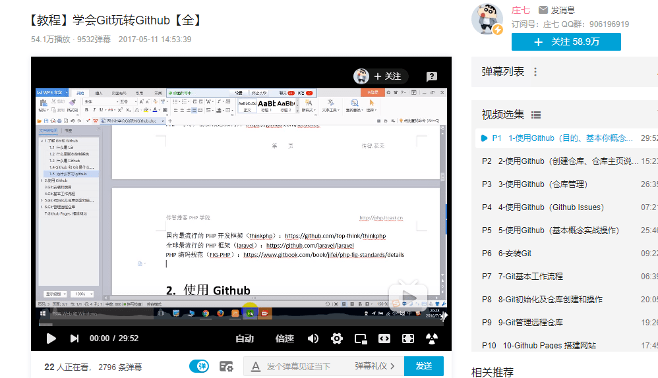The width and height of the screenshot is (658, 378).
Task: Open the 弹幕礼仪 etiquette link
Action: click(374, 366)
